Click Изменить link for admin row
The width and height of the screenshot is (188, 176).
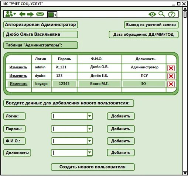[18, 67]
